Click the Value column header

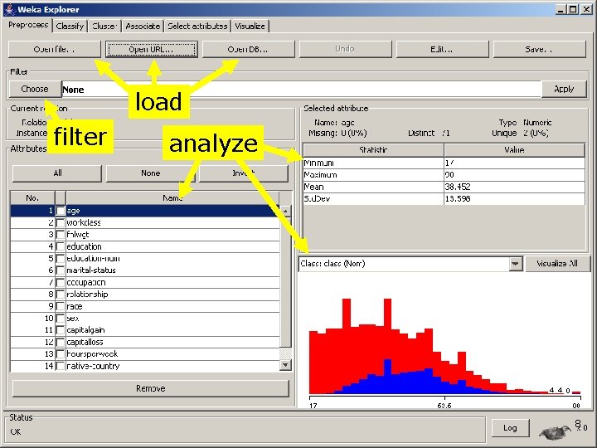pyautogui.click(x=514, y=150)
